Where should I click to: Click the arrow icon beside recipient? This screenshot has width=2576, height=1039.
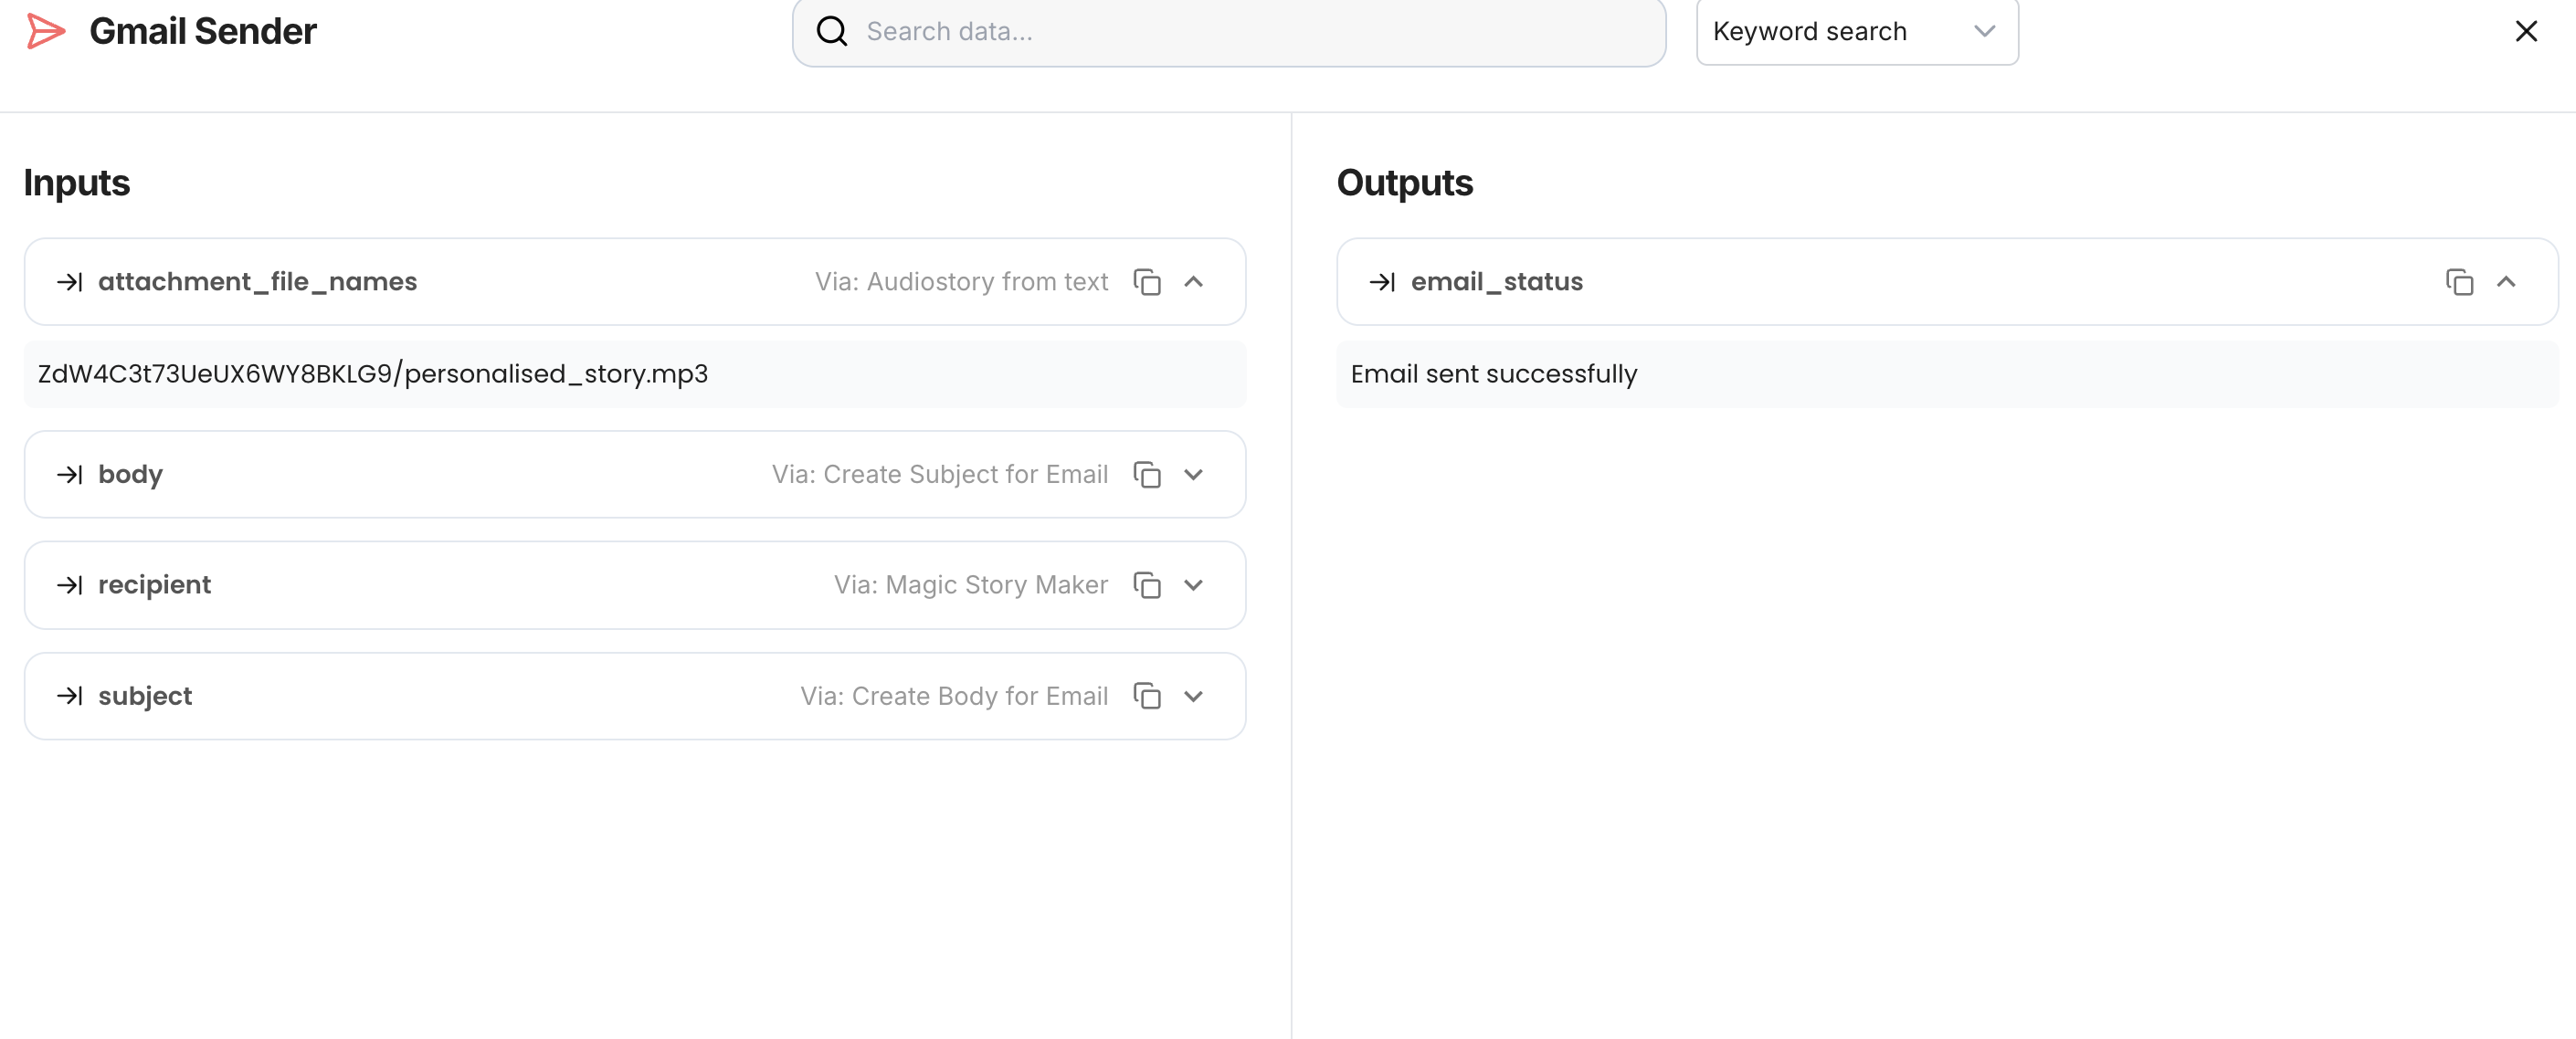tap(70, 585)
